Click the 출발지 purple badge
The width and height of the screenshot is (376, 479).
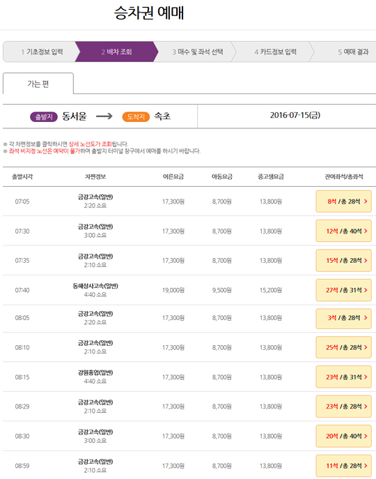tap(44, 116)
